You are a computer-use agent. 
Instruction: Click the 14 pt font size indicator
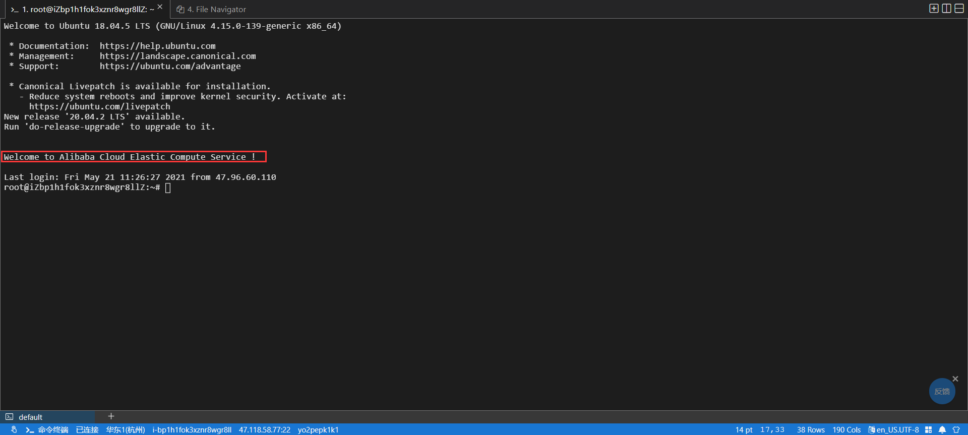pos(744,430)
